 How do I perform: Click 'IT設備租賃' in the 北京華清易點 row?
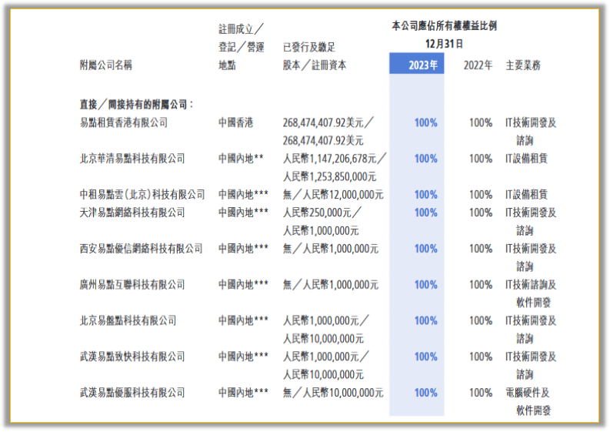click(x=526, y=158)
